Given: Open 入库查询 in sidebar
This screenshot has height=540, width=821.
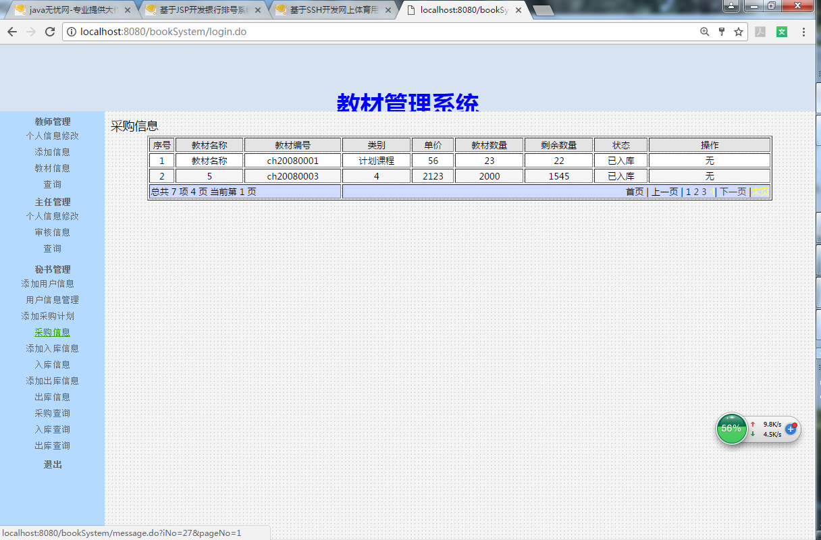Looking at the screenshot, I should (53, 429).
